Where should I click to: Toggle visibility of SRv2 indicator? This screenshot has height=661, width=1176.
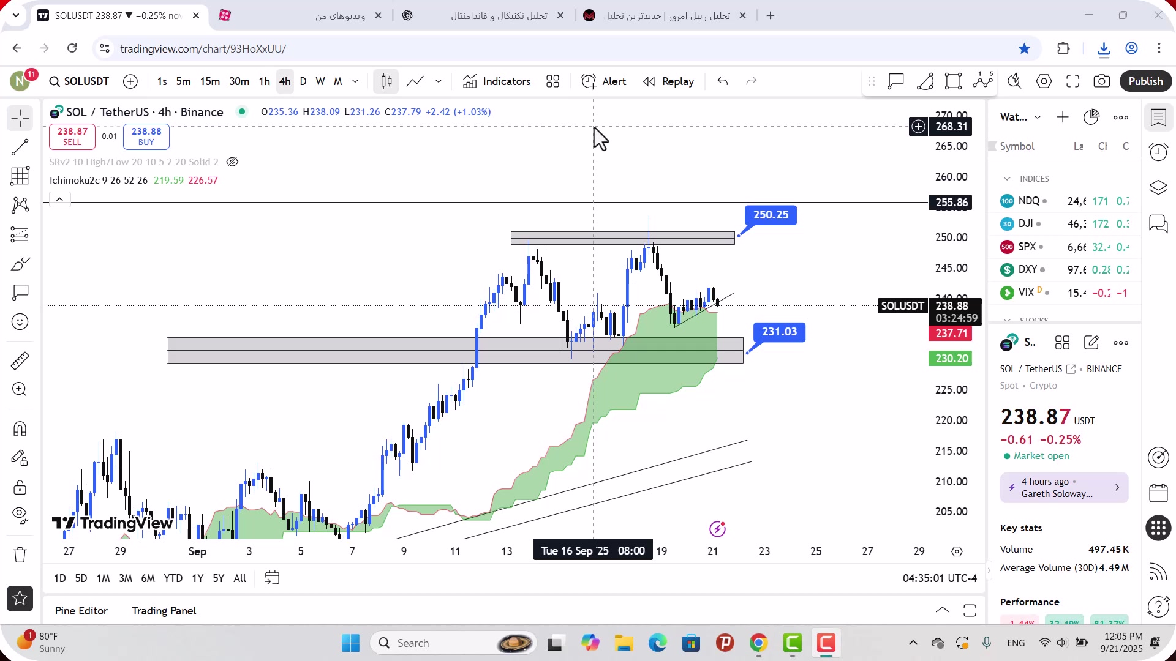pyautogui.click(x=232, y=162)
